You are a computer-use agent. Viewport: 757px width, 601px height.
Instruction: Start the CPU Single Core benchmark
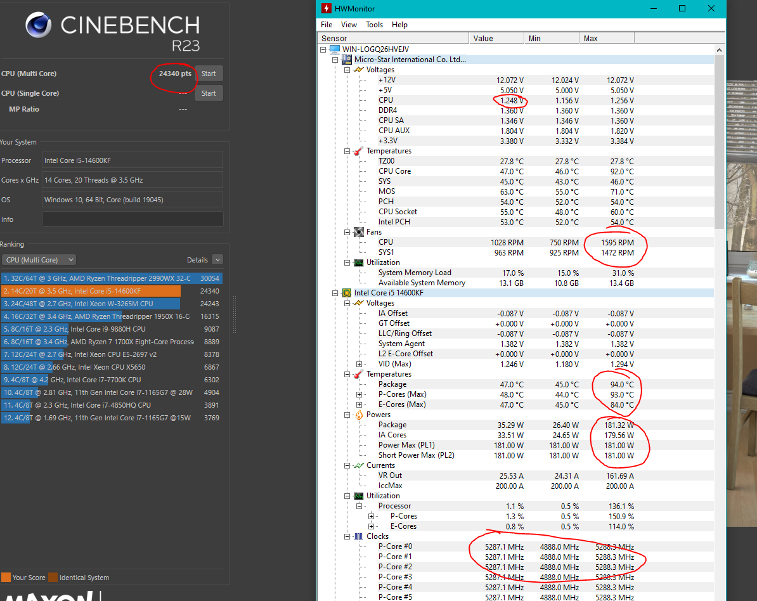209,93
